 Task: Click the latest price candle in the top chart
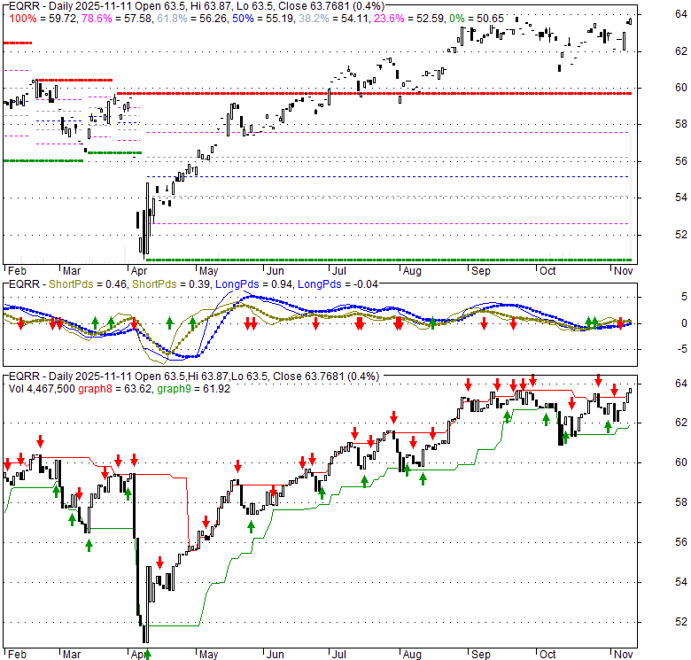point(630,21)
